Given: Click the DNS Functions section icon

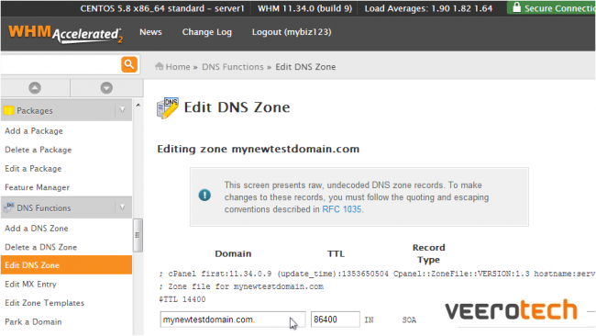Looking at the screenshot, I should click(9, 207).
